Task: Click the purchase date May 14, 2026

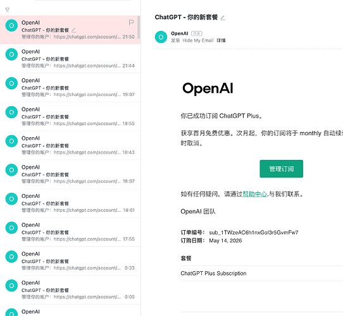Action: pyautogui.click(x=225, y=241)
